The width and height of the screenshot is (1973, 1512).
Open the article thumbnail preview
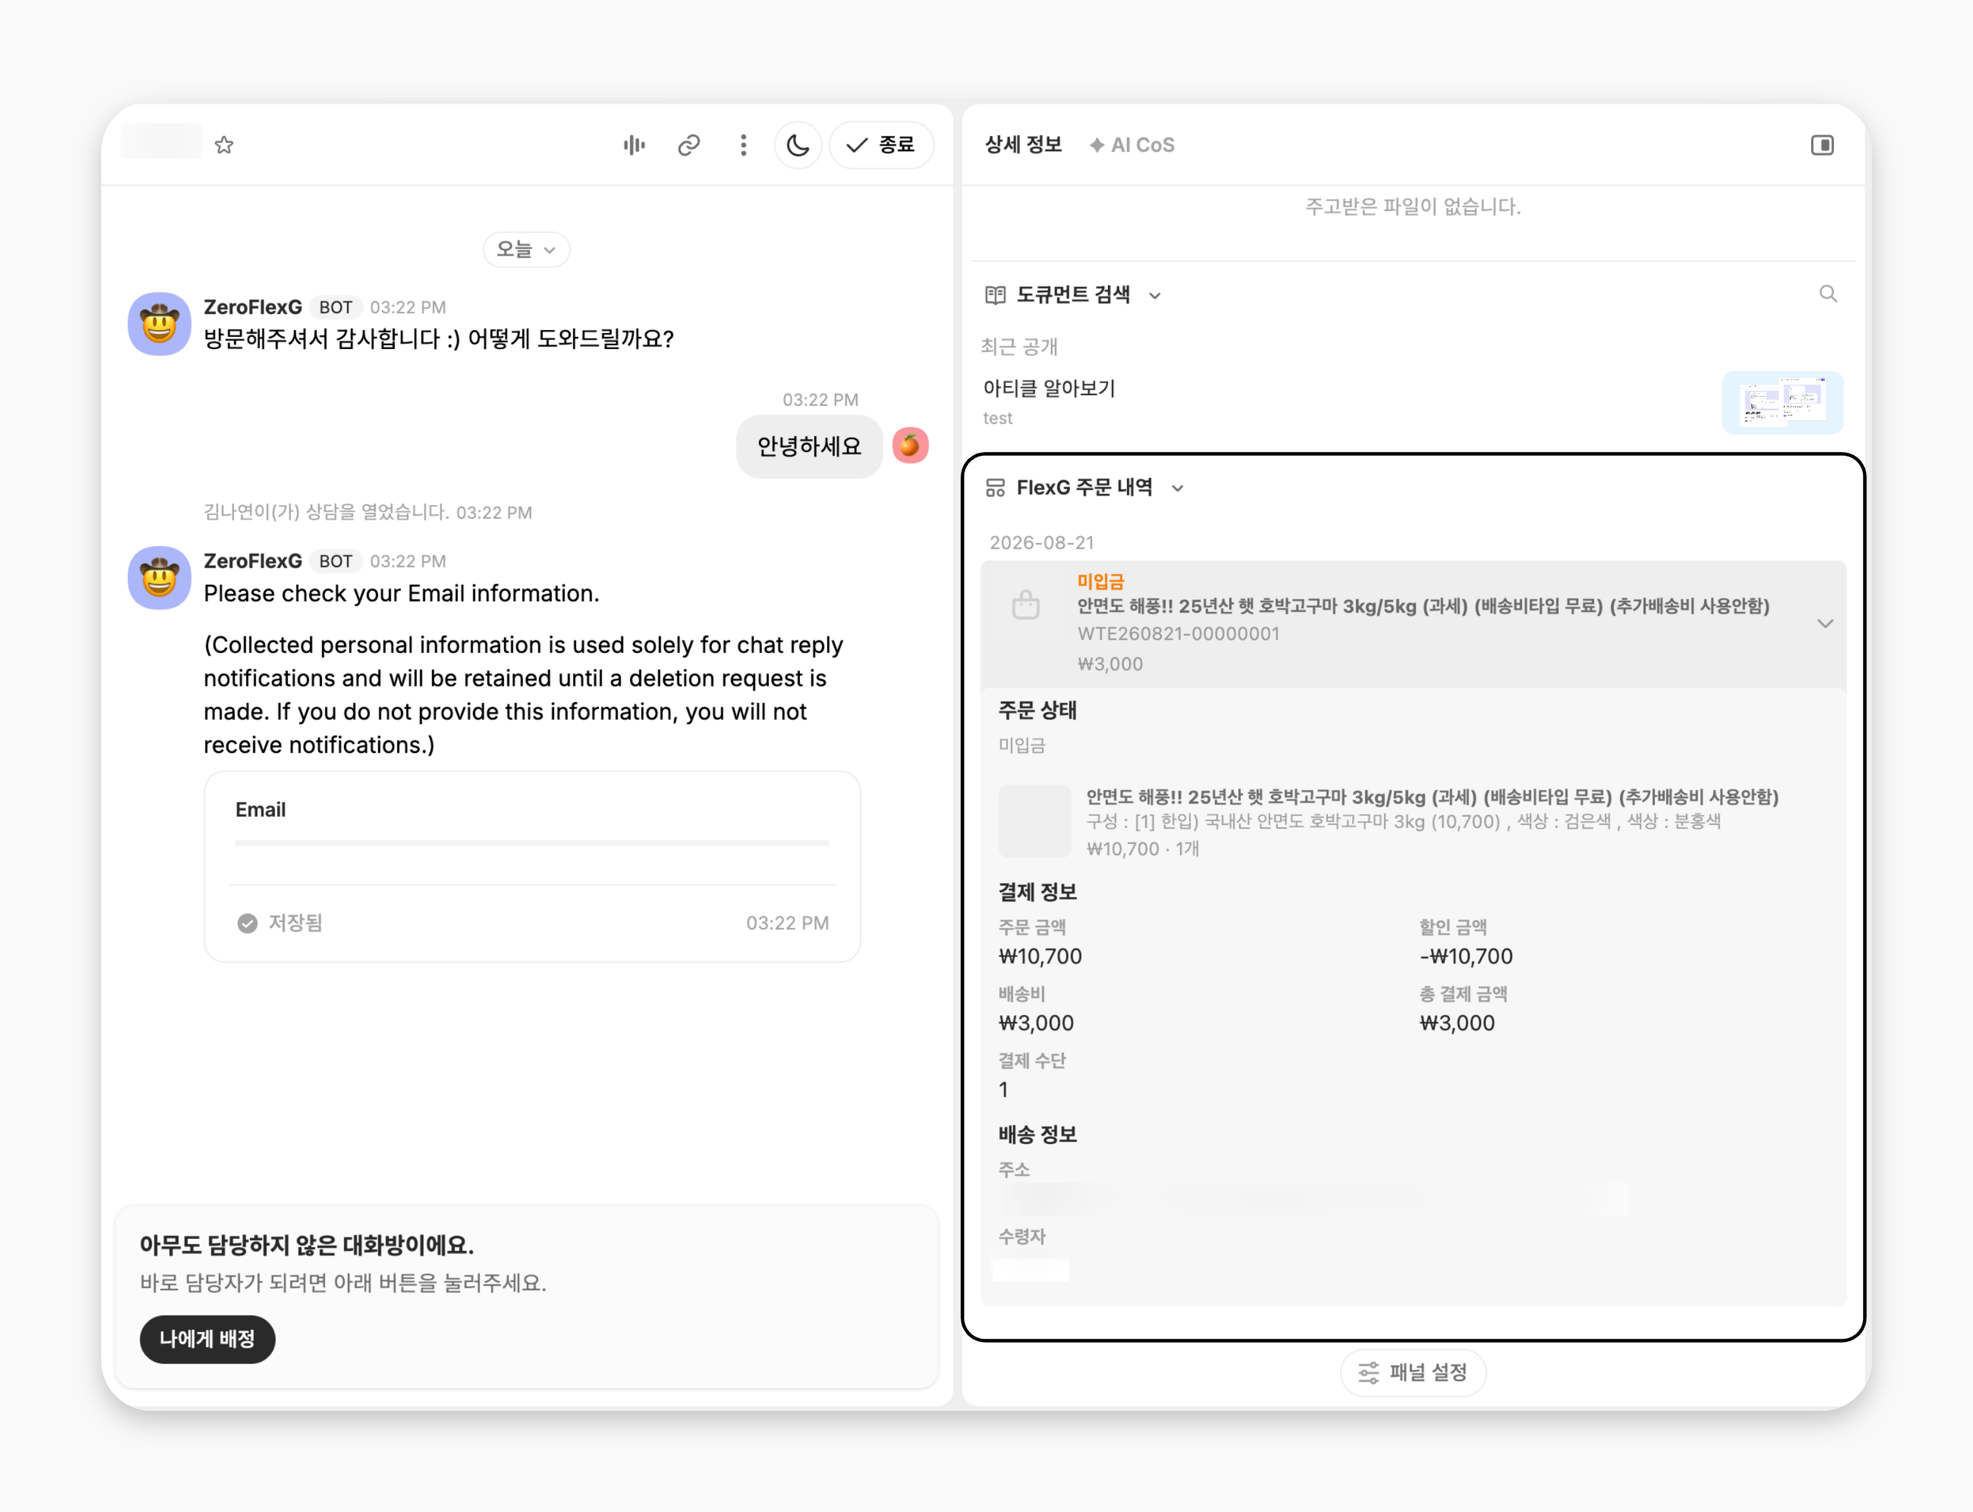click(1782, 402)
